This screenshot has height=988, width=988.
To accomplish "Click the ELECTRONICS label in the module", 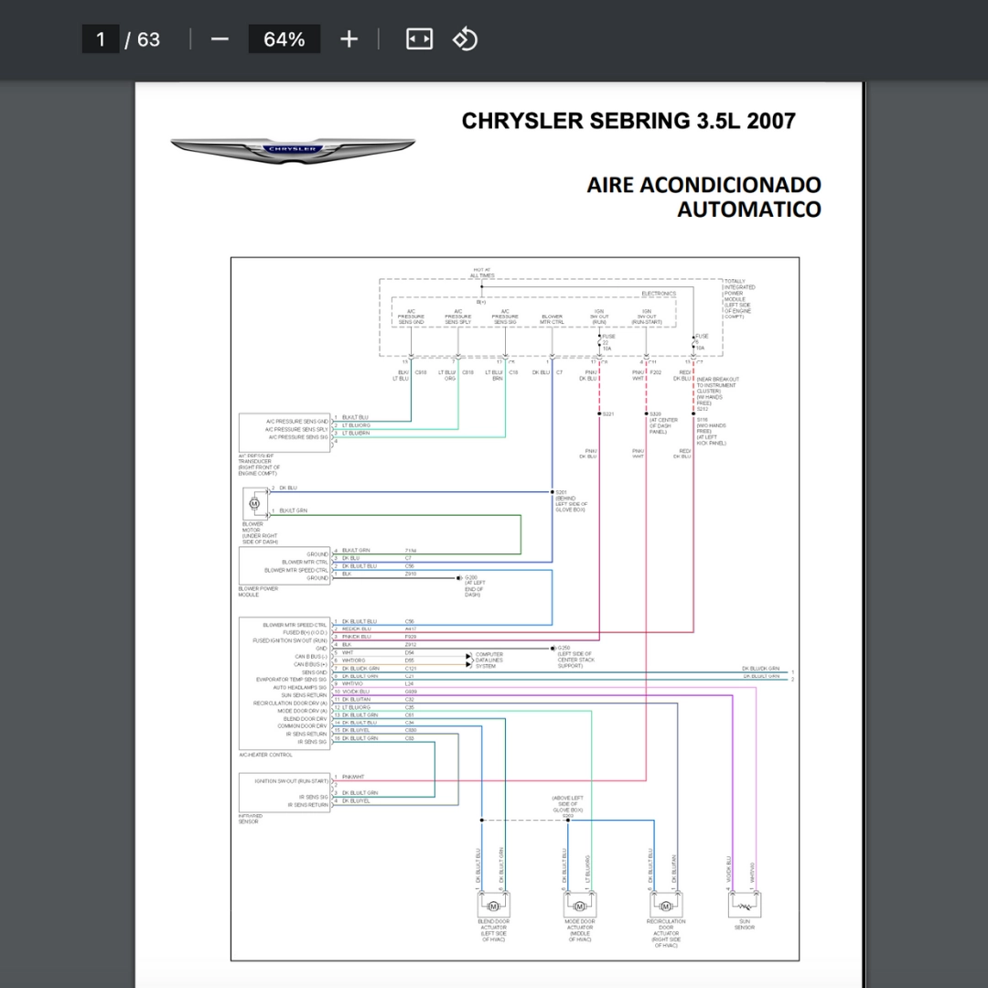I will (x=659, y=294).
